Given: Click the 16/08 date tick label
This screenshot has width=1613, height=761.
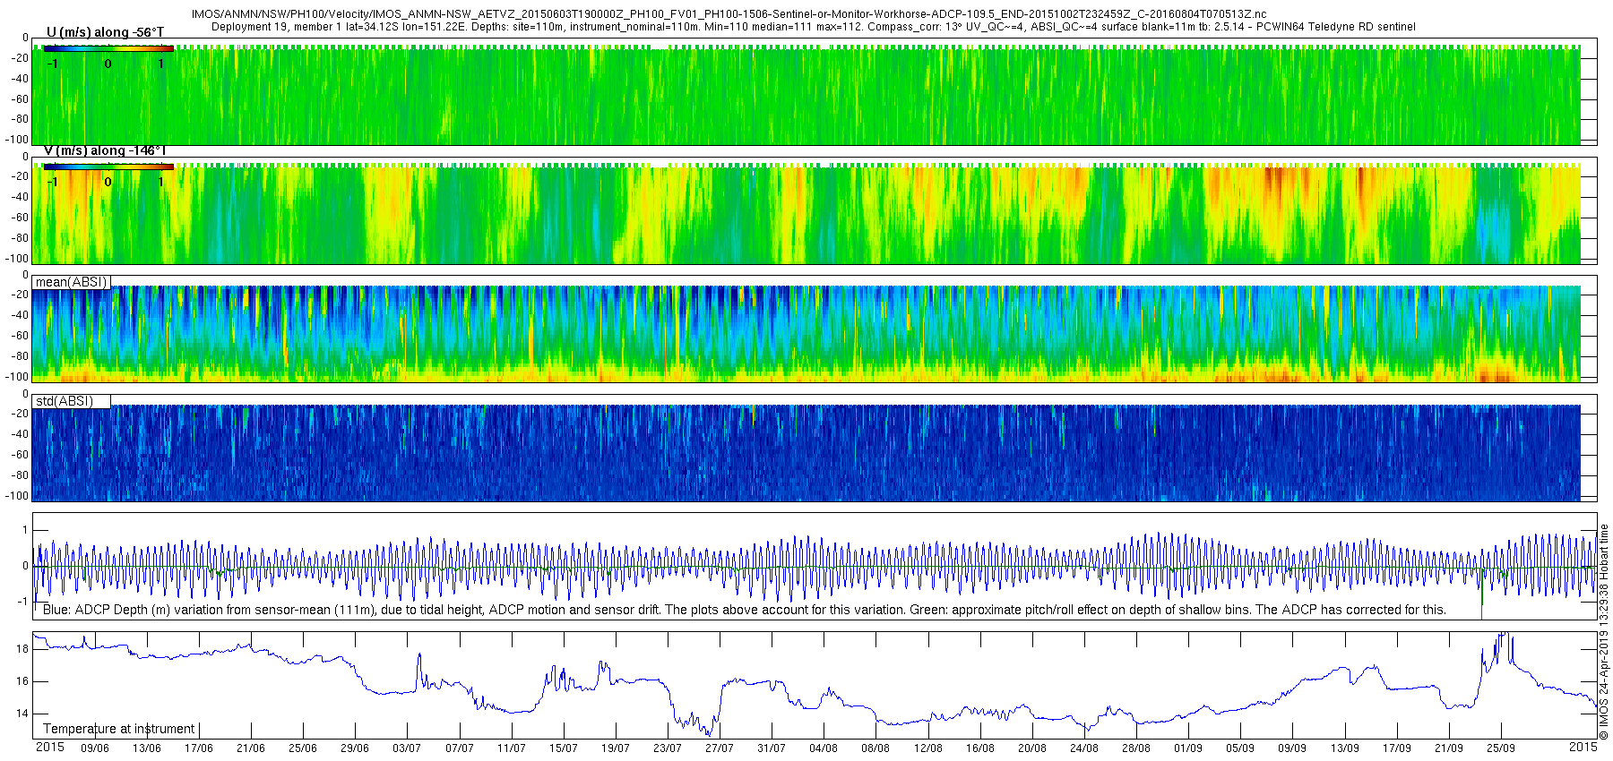Looking at the screenshot, I should [x=980, y=748].
